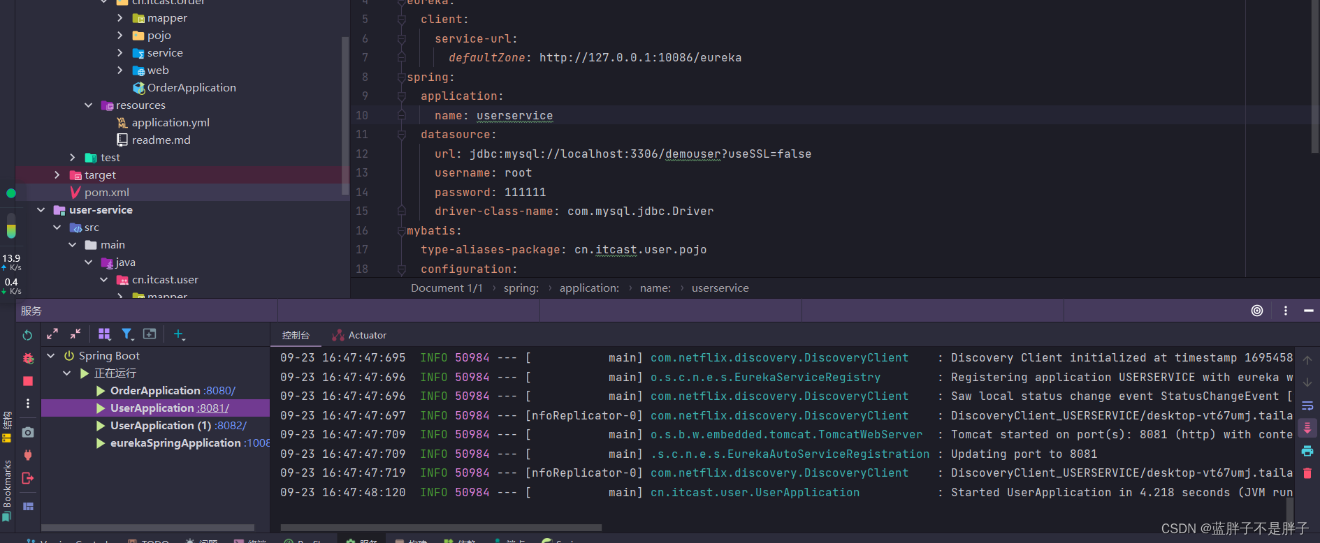The height and width of the screenshot is (543, 1320).
Task: Collapse the resources folder
Action: coord(89,105)
